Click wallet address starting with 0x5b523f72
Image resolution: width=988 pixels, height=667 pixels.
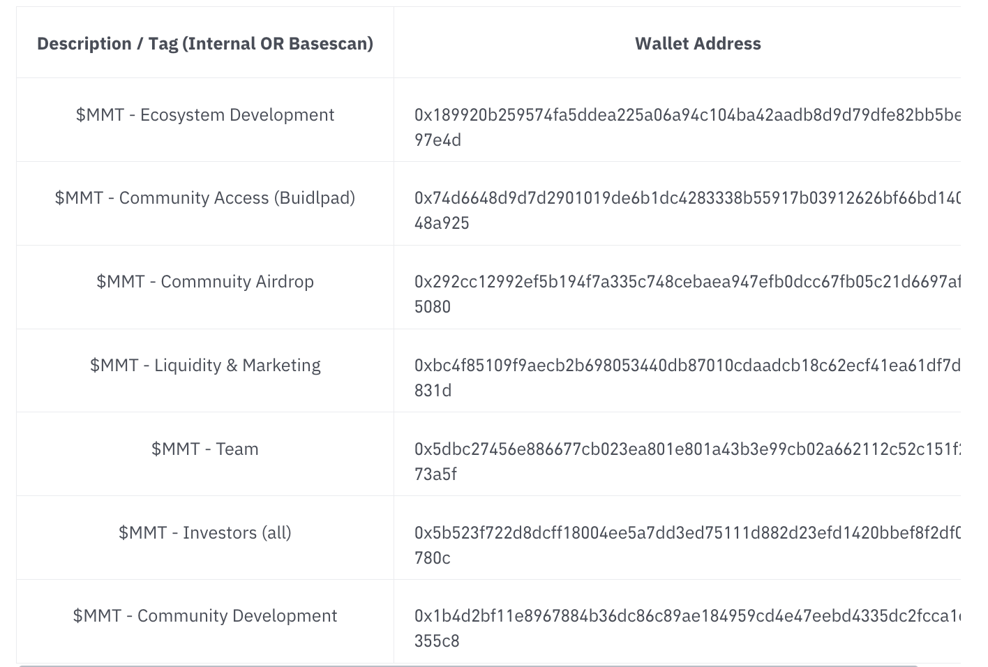[687, 533]
